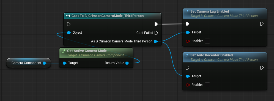This screenshot has height=101, width=274.
Task: Click Target pin on Set Auto Recenter Enabled
Action: [x=188, y=76]
